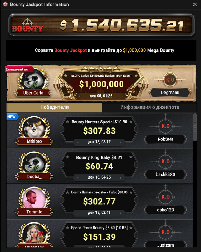Screen dimensions: 201x252
Task: Click the Degreanu player name label
Action: click(x=170, y=93)
